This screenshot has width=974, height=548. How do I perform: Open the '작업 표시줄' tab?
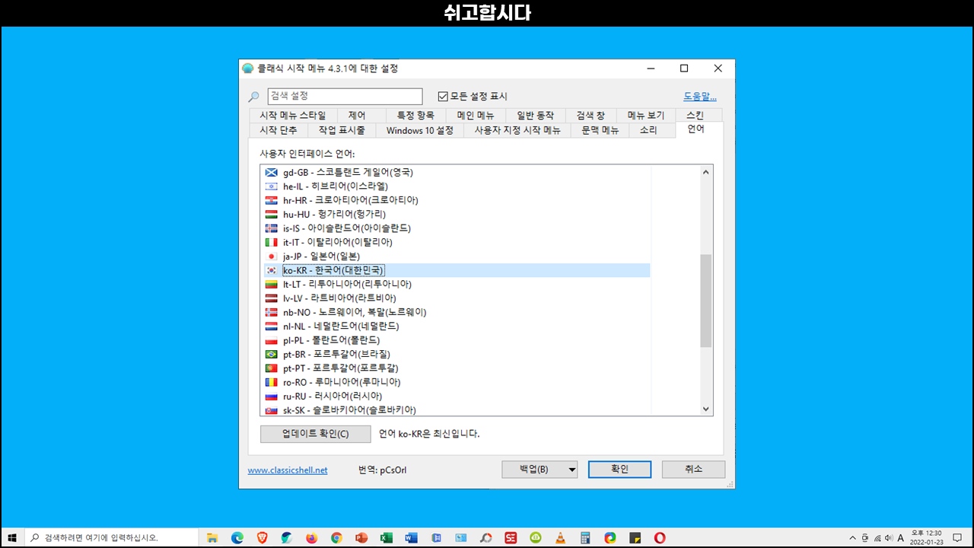click(342, 130)
